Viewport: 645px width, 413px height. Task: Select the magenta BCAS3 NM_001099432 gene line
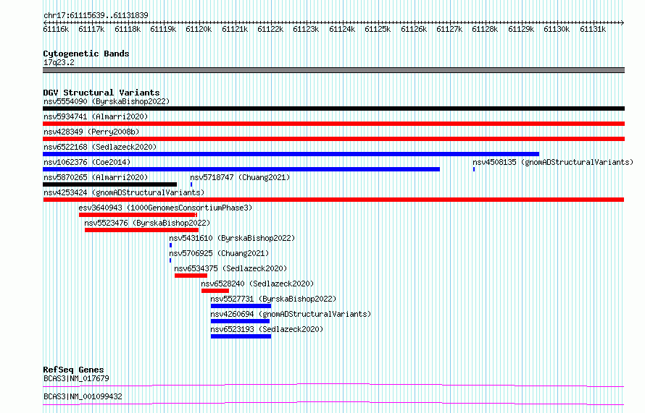[x=333, y=403]
